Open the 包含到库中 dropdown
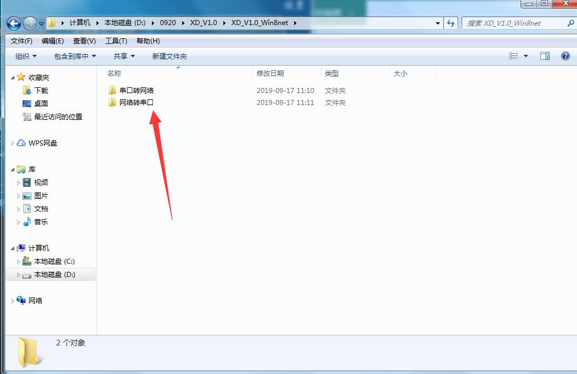 click(x=75, y=57)
